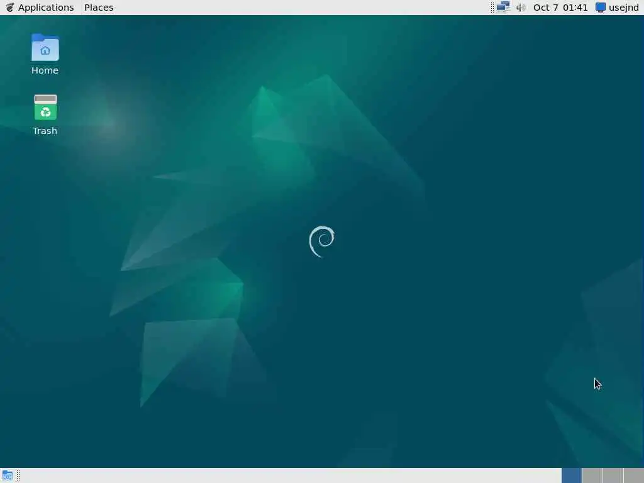
Task: Click the network connection tray icon
Action: (503, 8)
